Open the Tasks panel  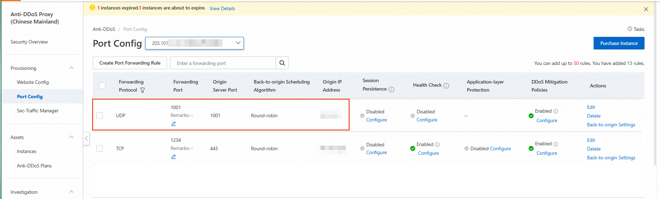point(636,29)
